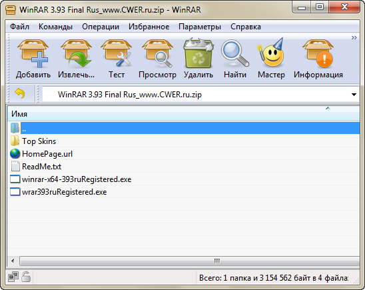
Task: Expand the archive path dropdown arrow
Action: (x=354, y=95)
